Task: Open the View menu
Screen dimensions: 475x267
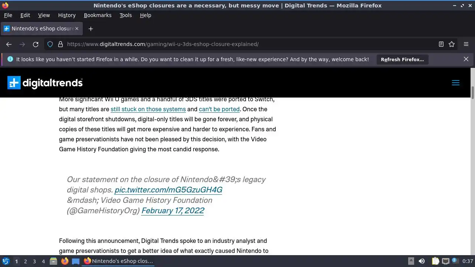Action: (44, 15)
